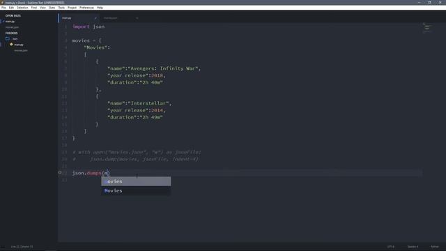Click the Python file icon beside main.py
This screenshot has width=446, height=251.
[x=11, y=45]
